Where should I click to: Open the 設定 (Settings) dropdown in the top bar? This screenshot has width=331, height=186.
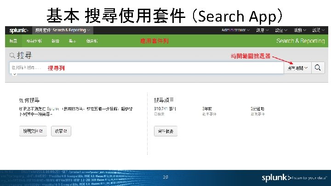281,30
